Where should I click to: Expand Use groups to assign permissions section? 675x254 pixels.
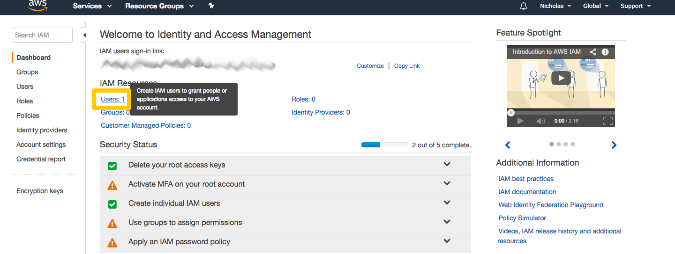point(447,222)
